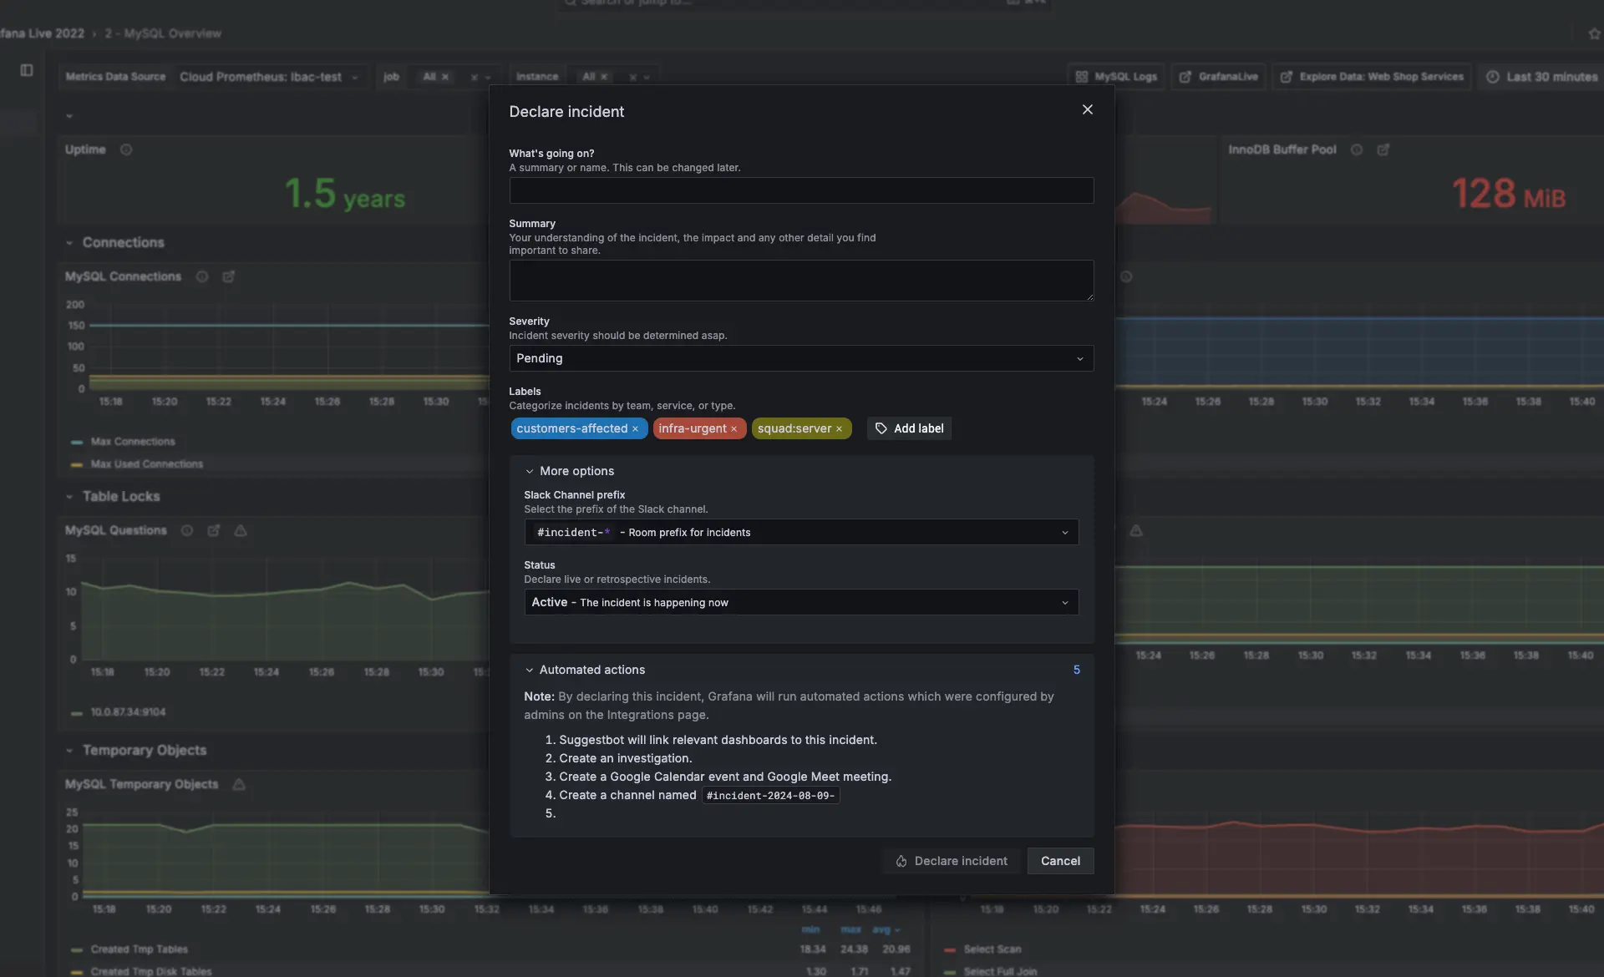Remove the infra-urgent label
Screen dimensions: 1604x977
click(734, 428)
